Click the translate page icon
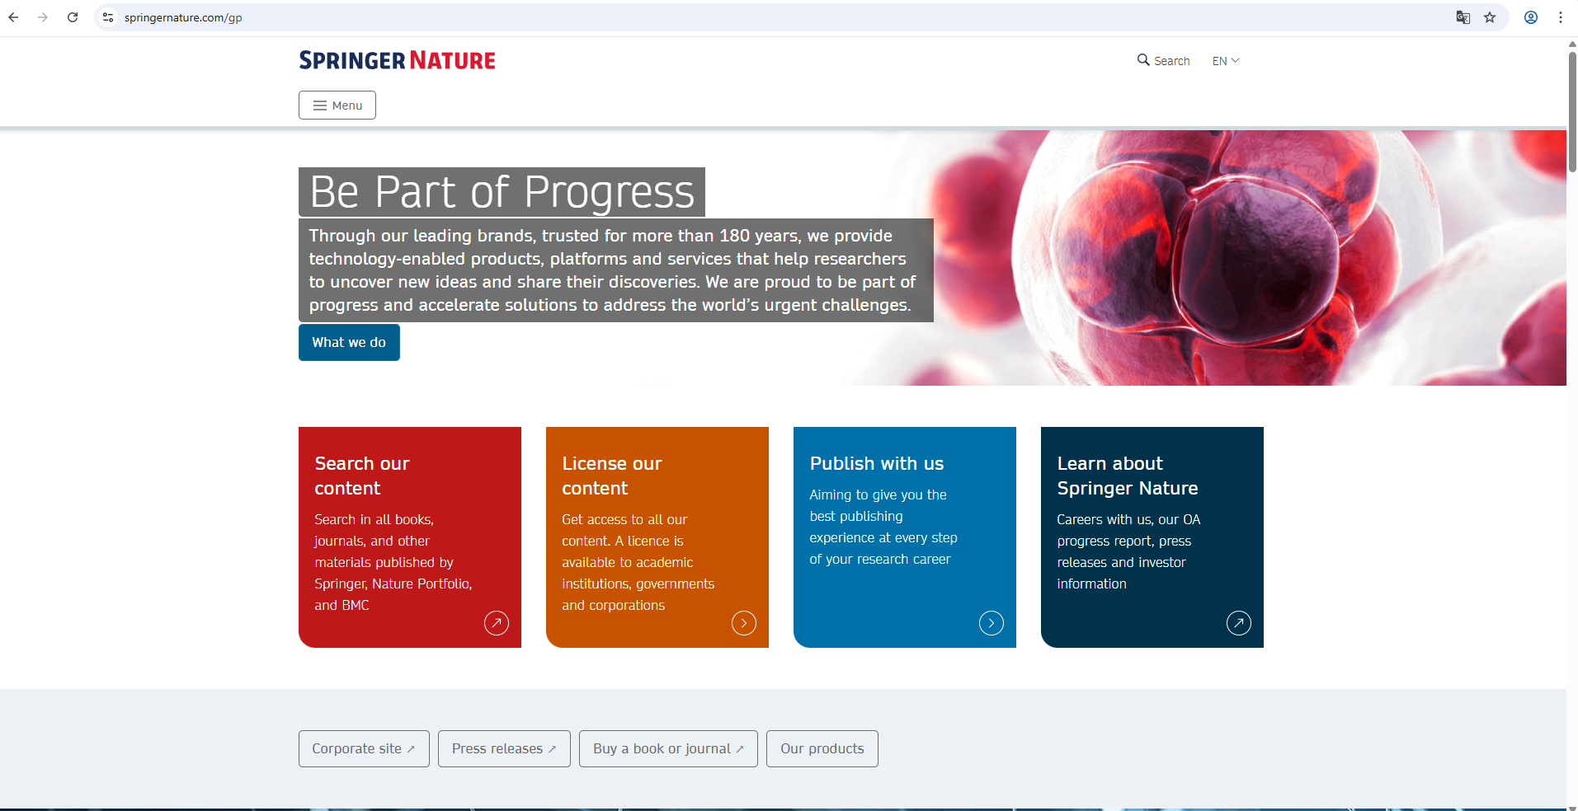This screenshot has width=1578, height=811. pyautogui.click(x=1463, y=17)
